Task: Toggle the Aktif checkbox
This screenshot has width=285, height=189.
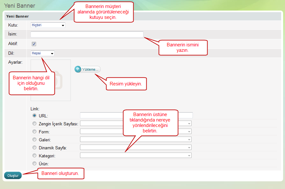Action: point(34,44)
